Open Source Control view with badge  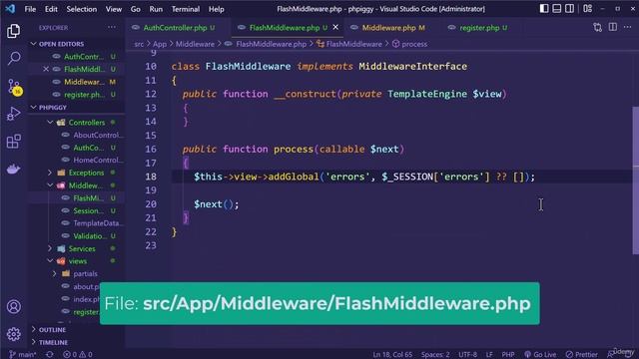14,87
